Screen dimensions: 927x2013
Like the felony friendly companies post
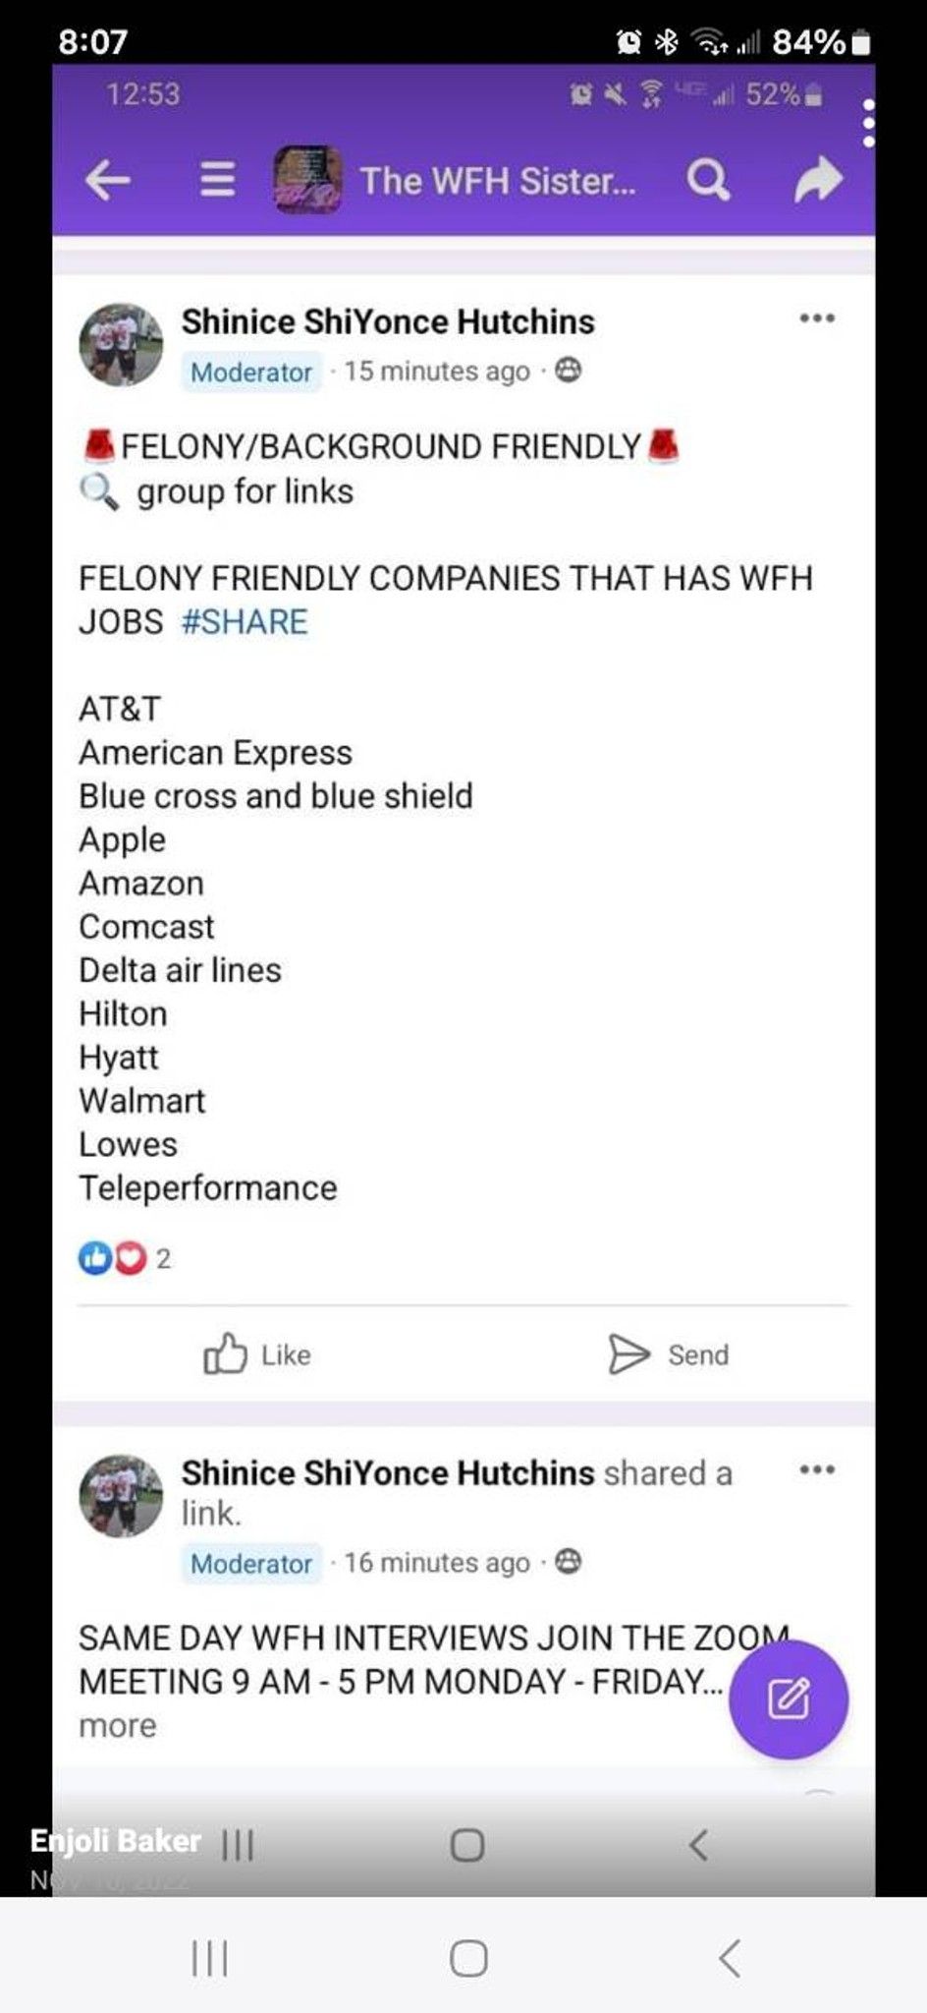click(x=257, y=1354)
